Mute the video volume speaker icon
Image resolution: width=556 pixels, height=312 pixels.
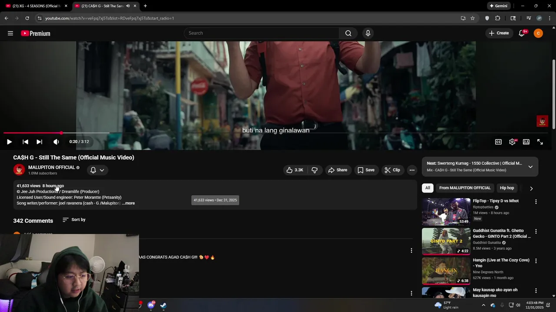(56, 142)
